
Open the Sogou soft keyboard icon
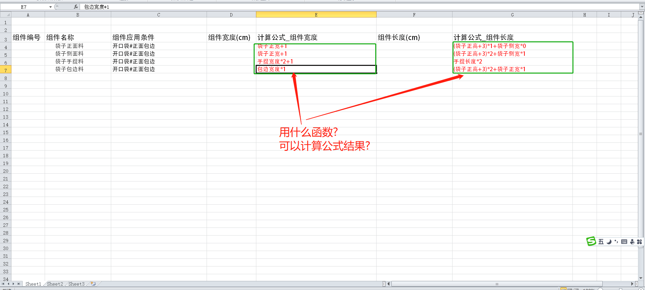(x=624, y=242)
